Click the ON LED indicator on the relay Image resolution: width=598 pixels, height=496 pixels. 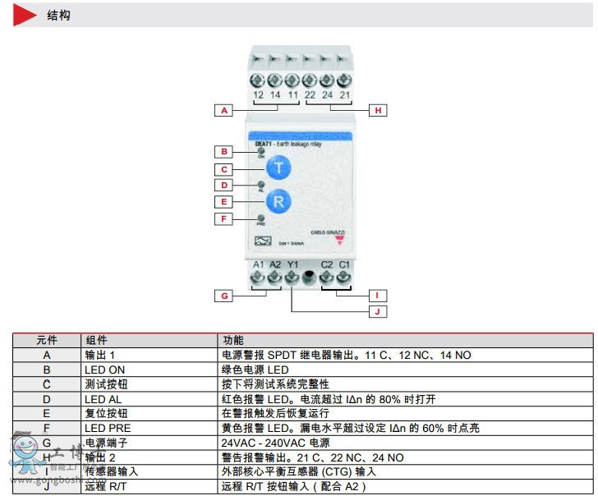click(x=261, y=151)
